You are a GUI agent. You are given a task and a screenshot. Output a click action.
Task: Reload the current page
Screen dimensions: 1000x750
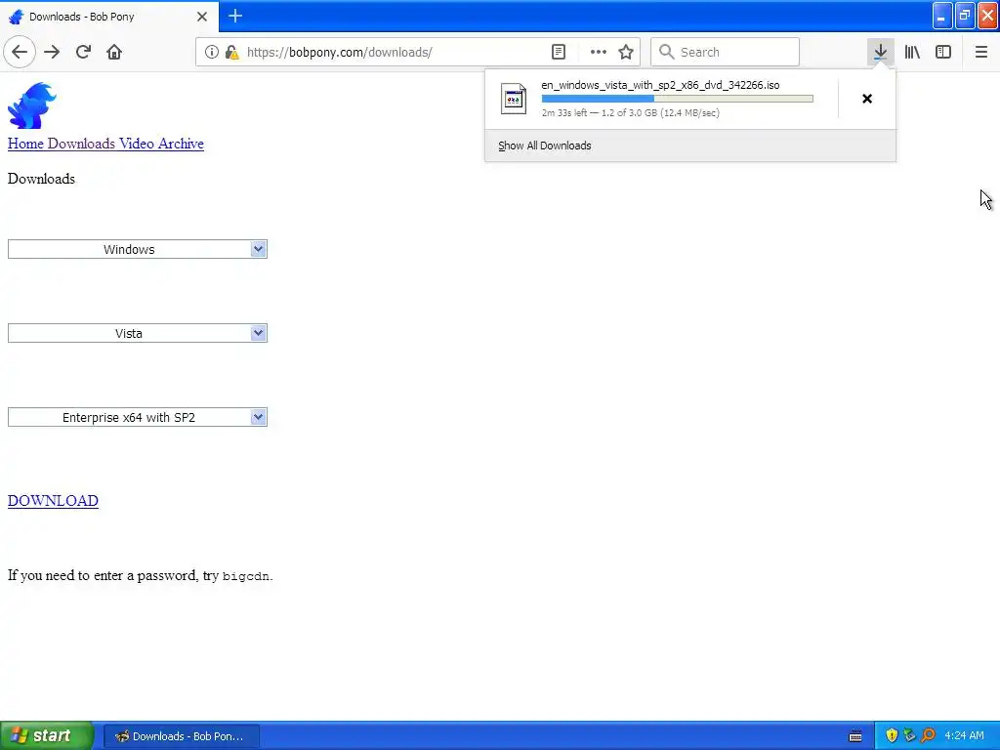point(83,53)
